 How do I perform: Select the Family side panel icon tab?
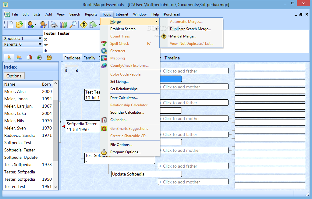pyautogui.click(x=19, y=58)
